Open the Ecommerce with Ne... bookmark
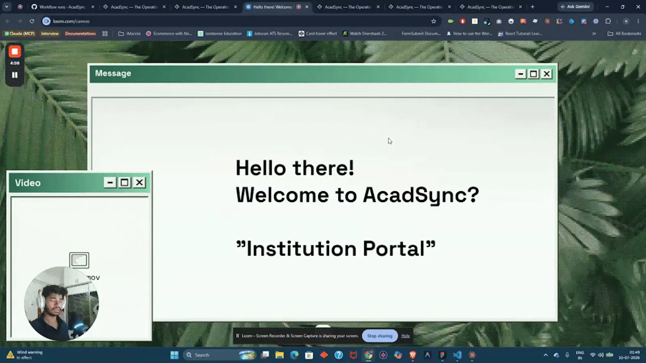Viewport: 646px width, 363px height. (x=169, y=34)
